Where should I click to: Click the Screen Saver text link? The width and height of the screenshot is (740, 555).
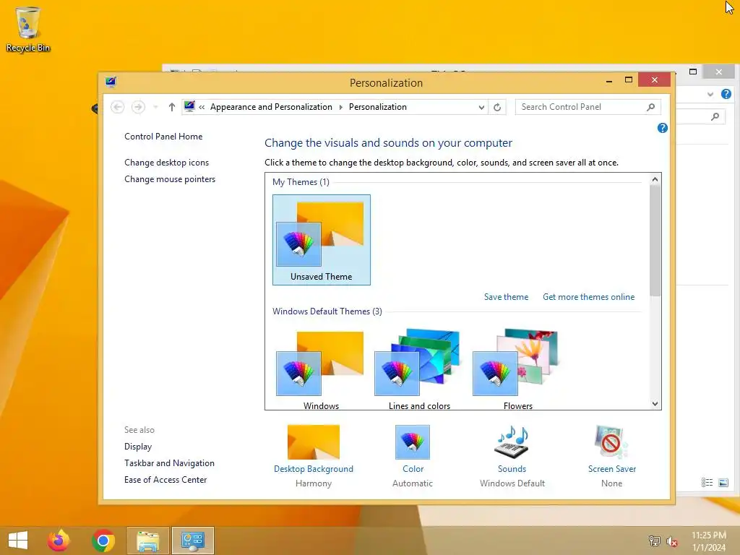[611, 468]
